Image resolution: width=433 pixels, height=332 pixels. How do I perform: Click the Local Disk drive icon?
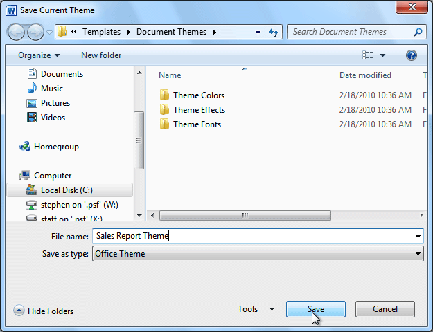click(32, 190)
